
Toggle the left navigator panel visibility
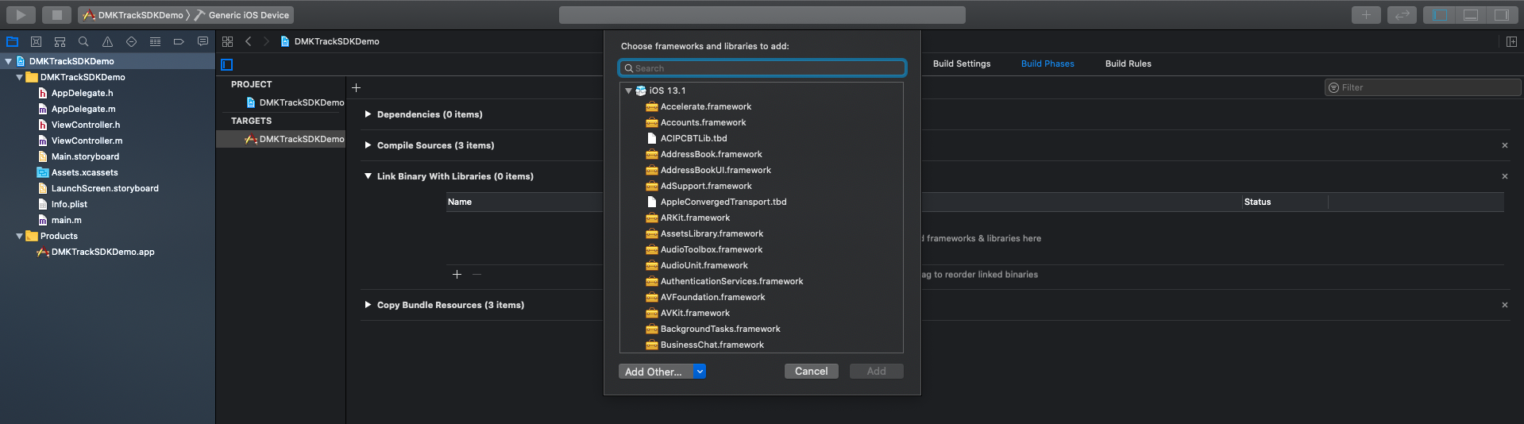pos(1439,14)
